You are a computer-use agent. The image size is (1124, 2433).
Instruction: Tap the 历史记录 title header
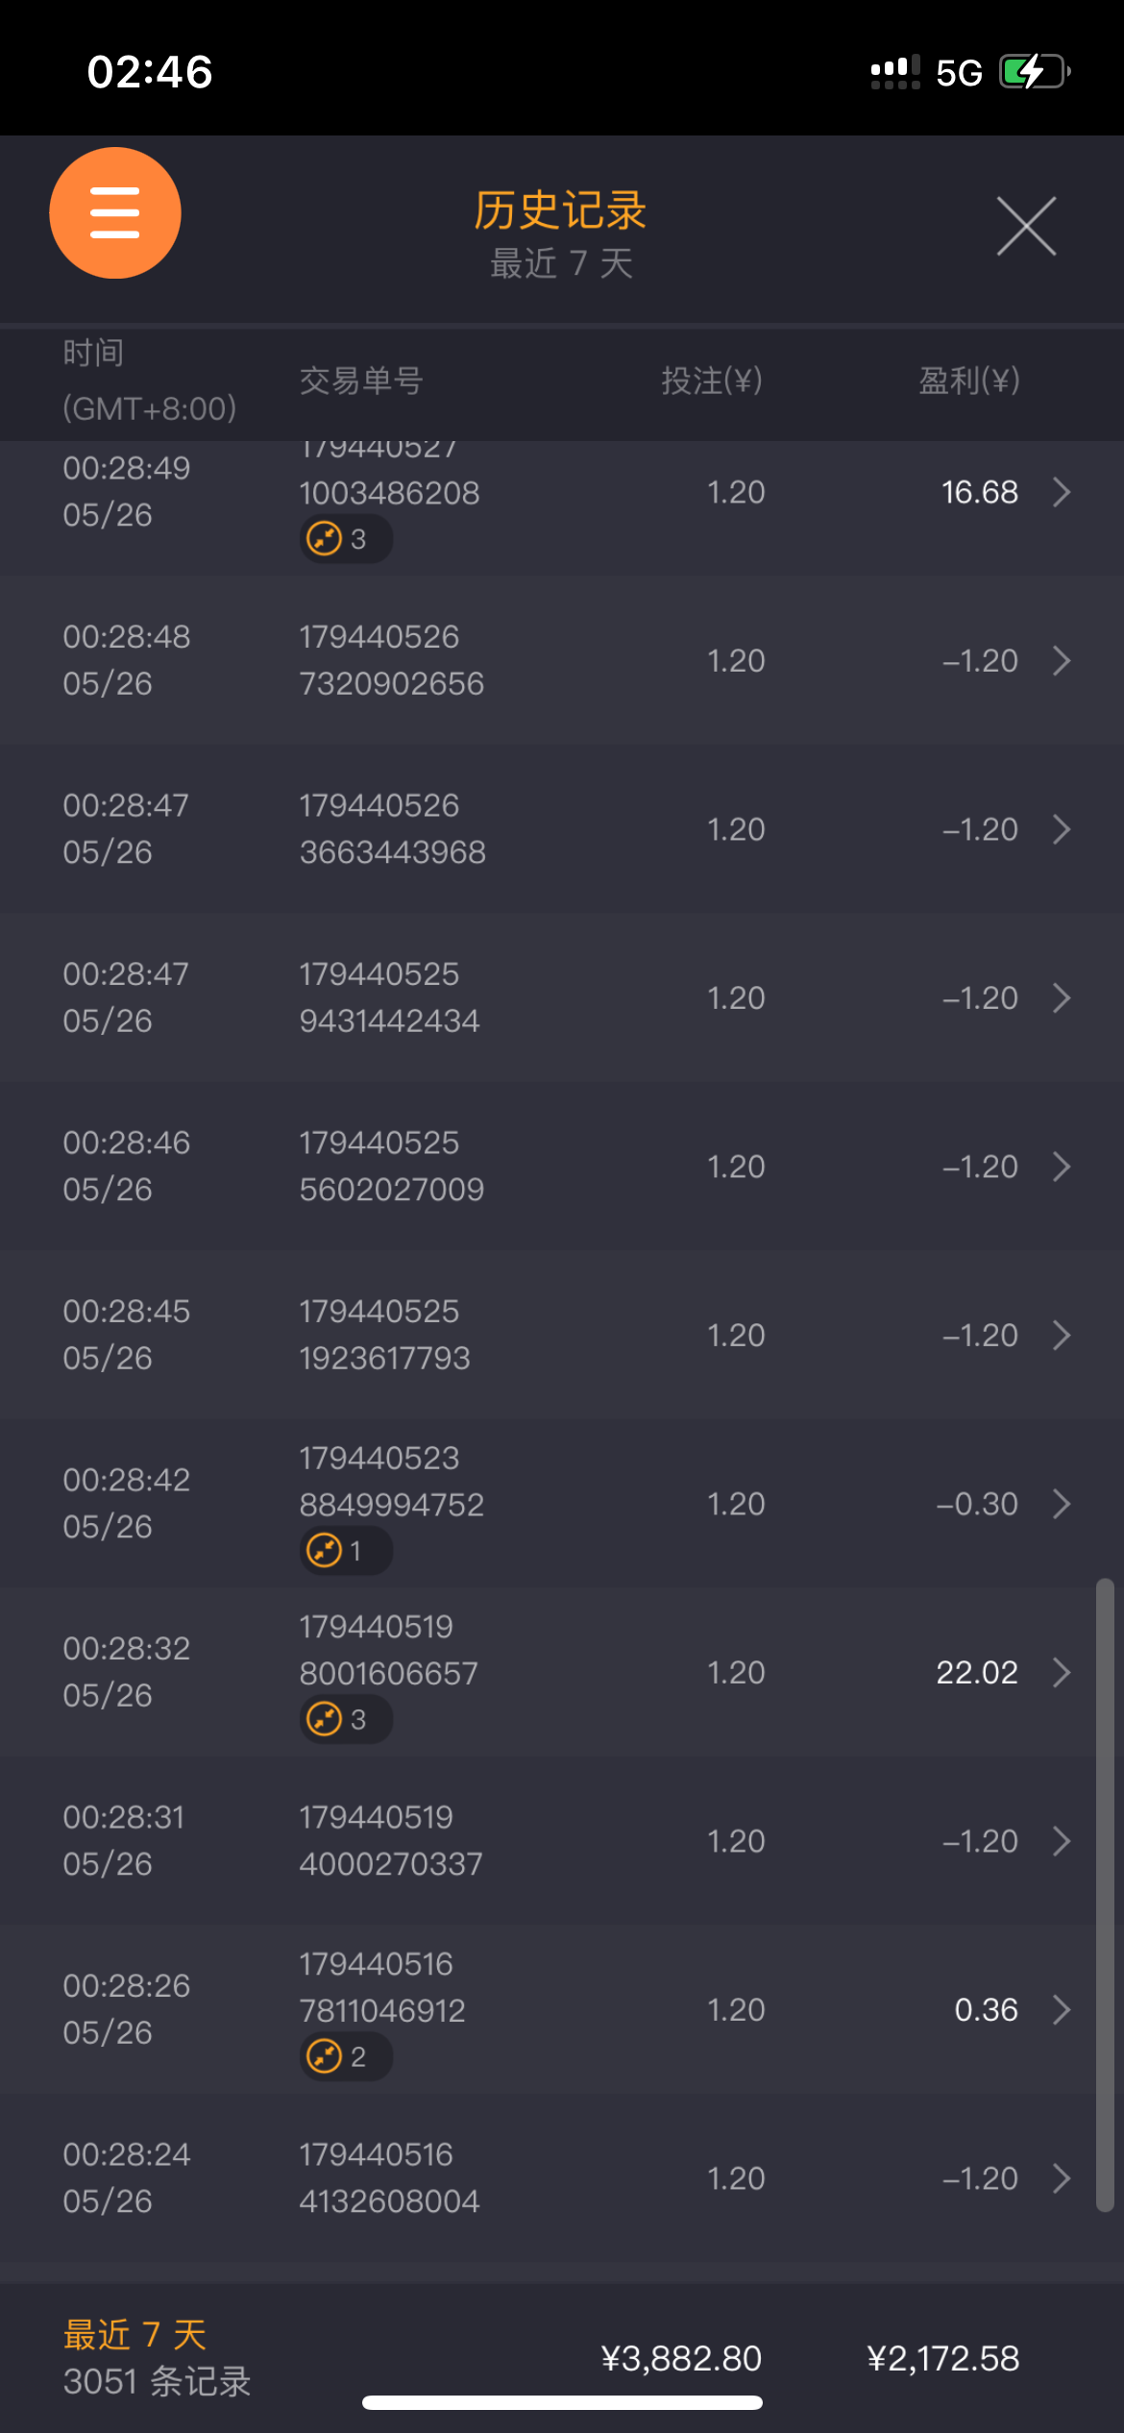[x=560, y=210]
